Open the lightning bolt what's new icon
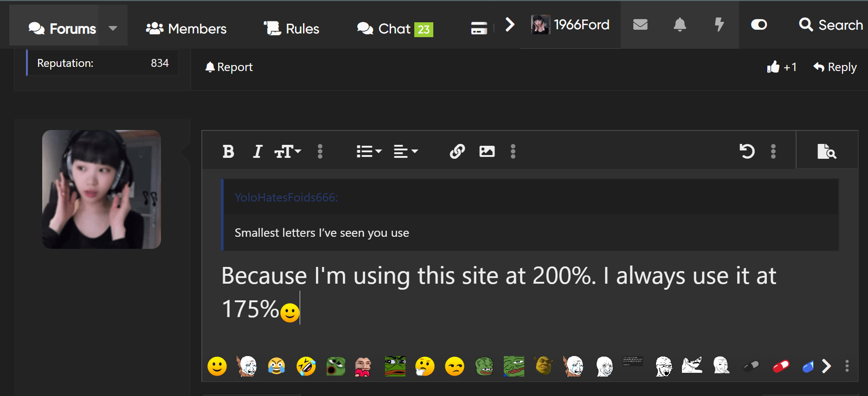Viewport: 868px width, 396px height. pyautogui.click(x=719, y=25)
